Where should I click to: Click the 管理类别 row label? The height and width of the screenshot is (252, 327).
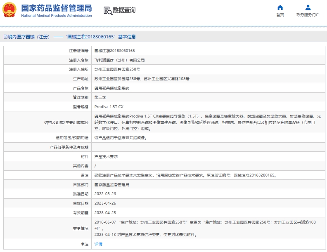tap(81, 97)
